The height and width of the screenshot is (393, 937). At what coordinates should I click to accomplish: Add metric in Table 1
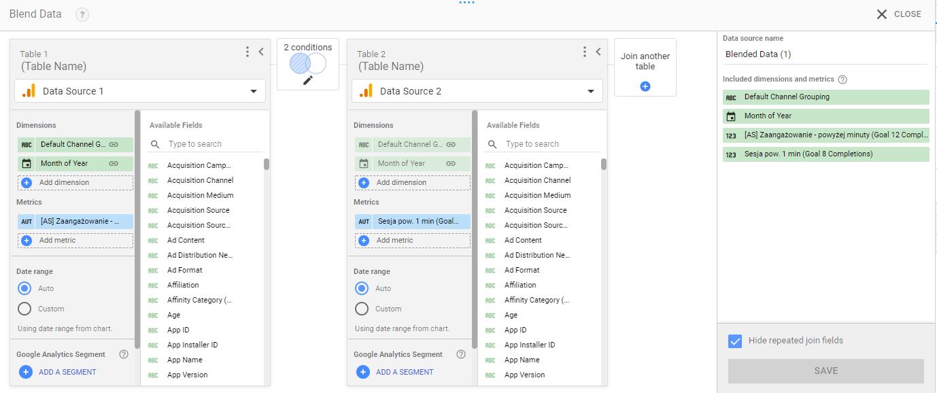click(75, 240)
